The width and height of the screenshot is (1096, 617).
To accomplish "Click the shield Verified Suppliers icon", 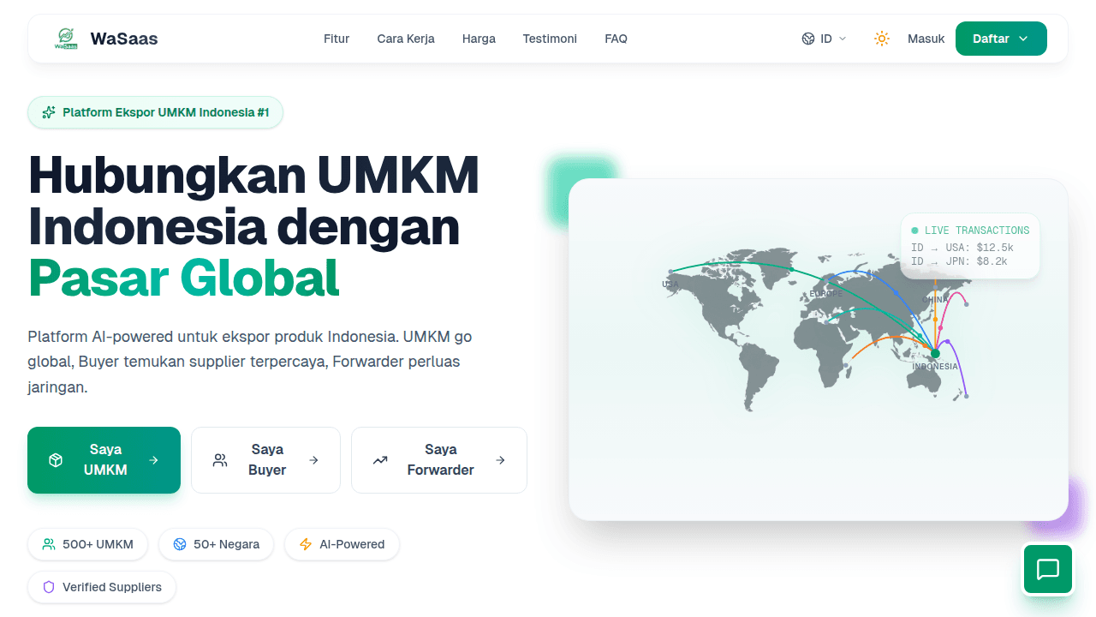I will pos(49,587).
